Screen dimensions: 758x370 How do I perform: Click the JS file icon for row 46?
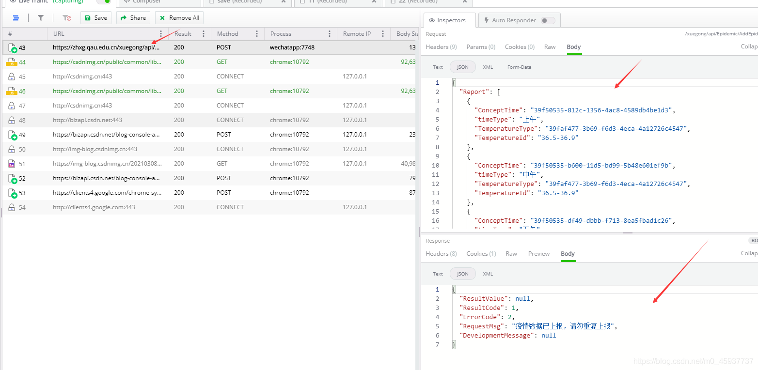[11, 91]
